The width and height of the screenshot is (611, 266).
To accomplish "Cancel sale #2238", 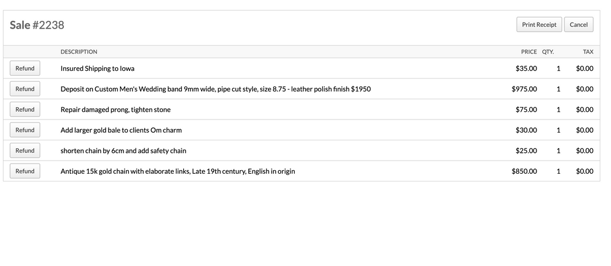I will [579, 24].
